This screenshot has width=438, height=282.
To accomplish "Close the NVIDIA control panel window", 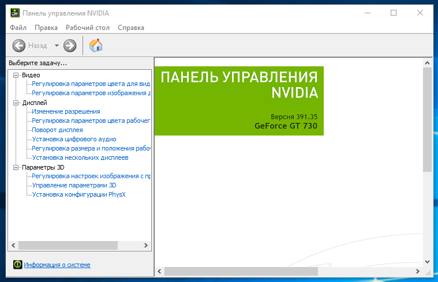I will (420, 13).
